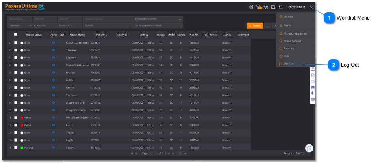Open the chat bubble icon at bottom right

pyautogui.click(x=309, y=148)
